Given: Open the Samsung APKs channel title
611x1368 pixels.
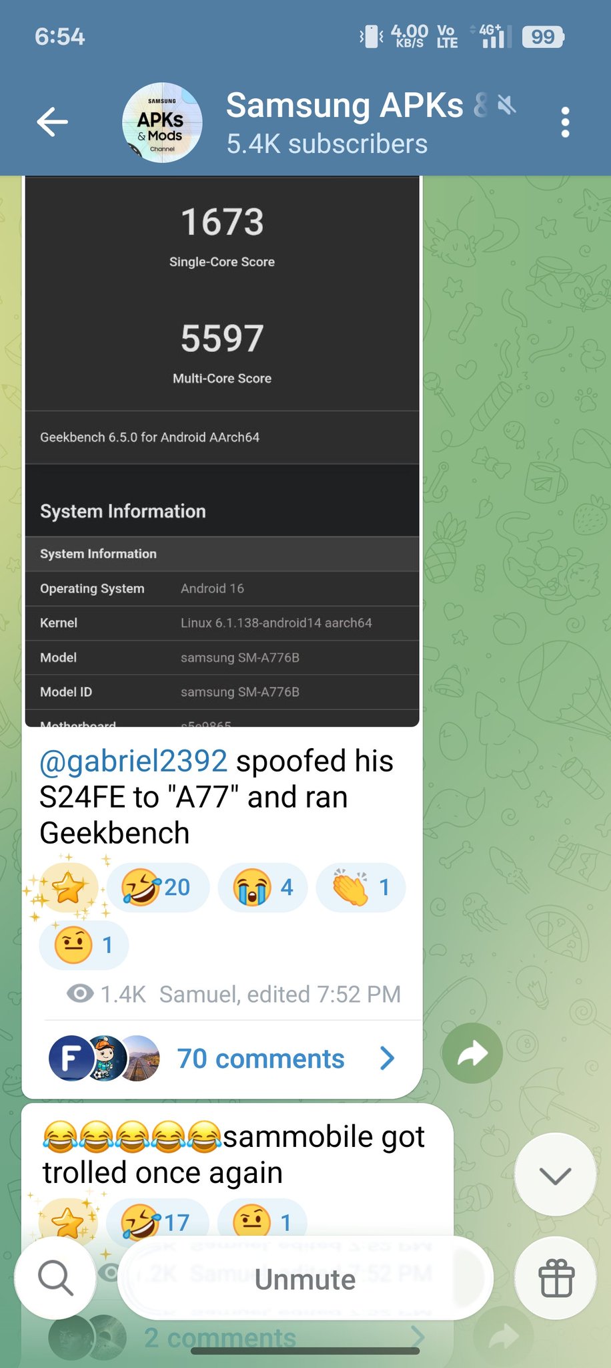Looking at the screenshot, I should (x=344, y=106).
